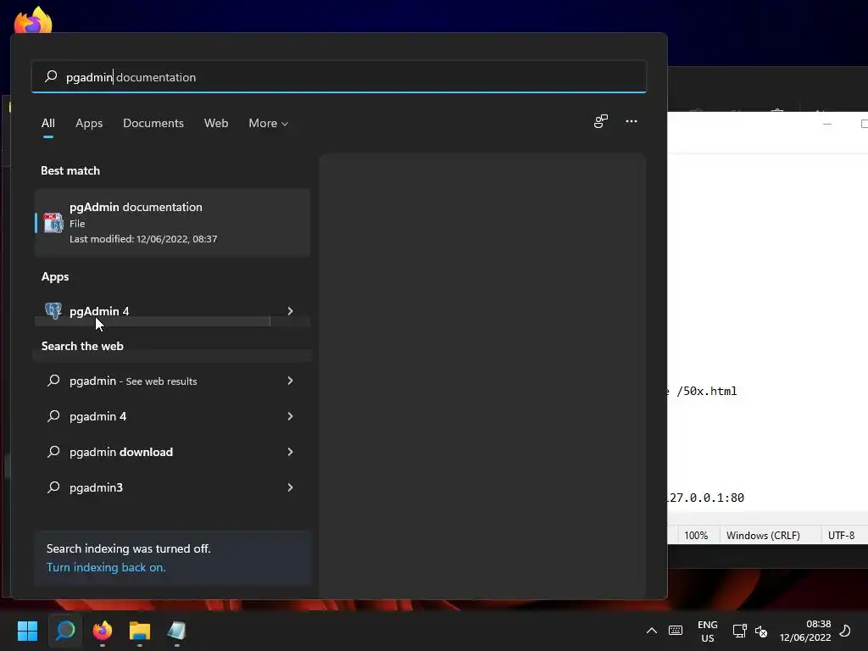
Task: Click 'Turn indexing back on.' link
Action: [106, 567]
